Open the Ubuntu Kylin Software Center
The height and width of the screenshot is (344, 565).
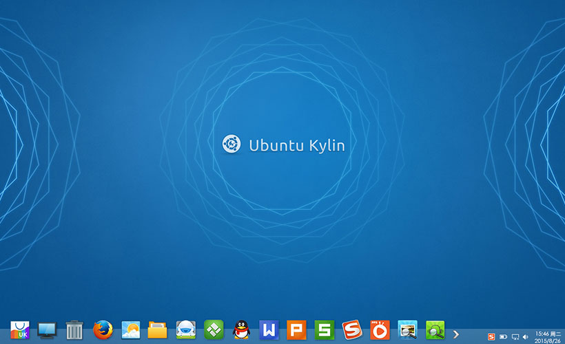[19, 330]
